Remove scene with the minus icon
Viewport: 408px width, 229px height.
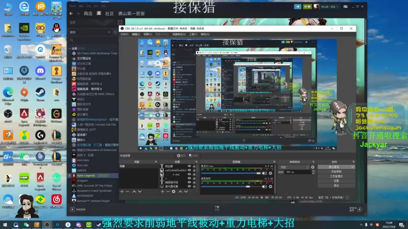coord(127,192)
